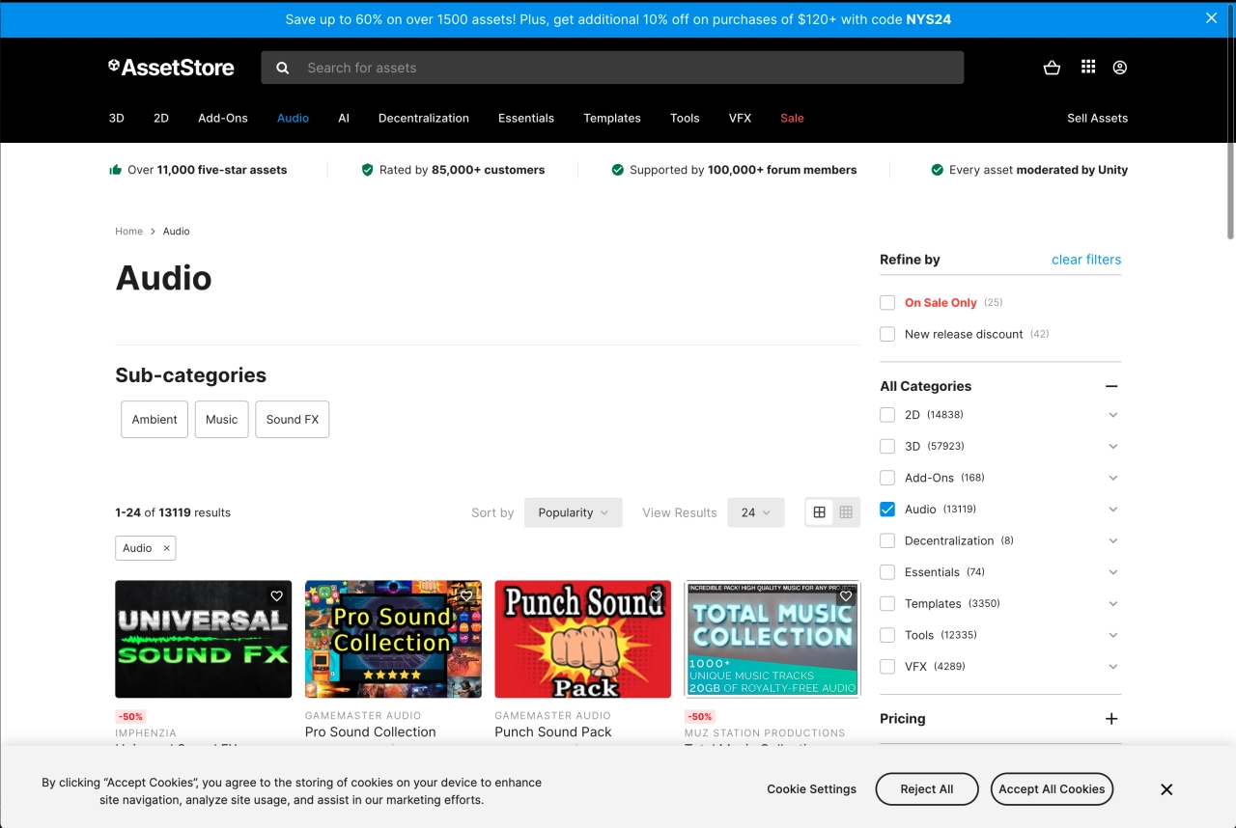The height and width of the screenshot is (828, 1236).
Task: Open Cookie Settings
Action: (x=812, y=789)
